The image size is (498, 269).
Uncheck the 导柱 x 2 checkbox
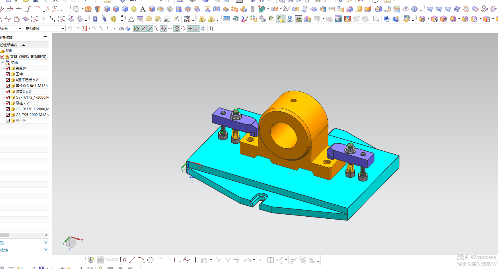click(x=8, y=103)
